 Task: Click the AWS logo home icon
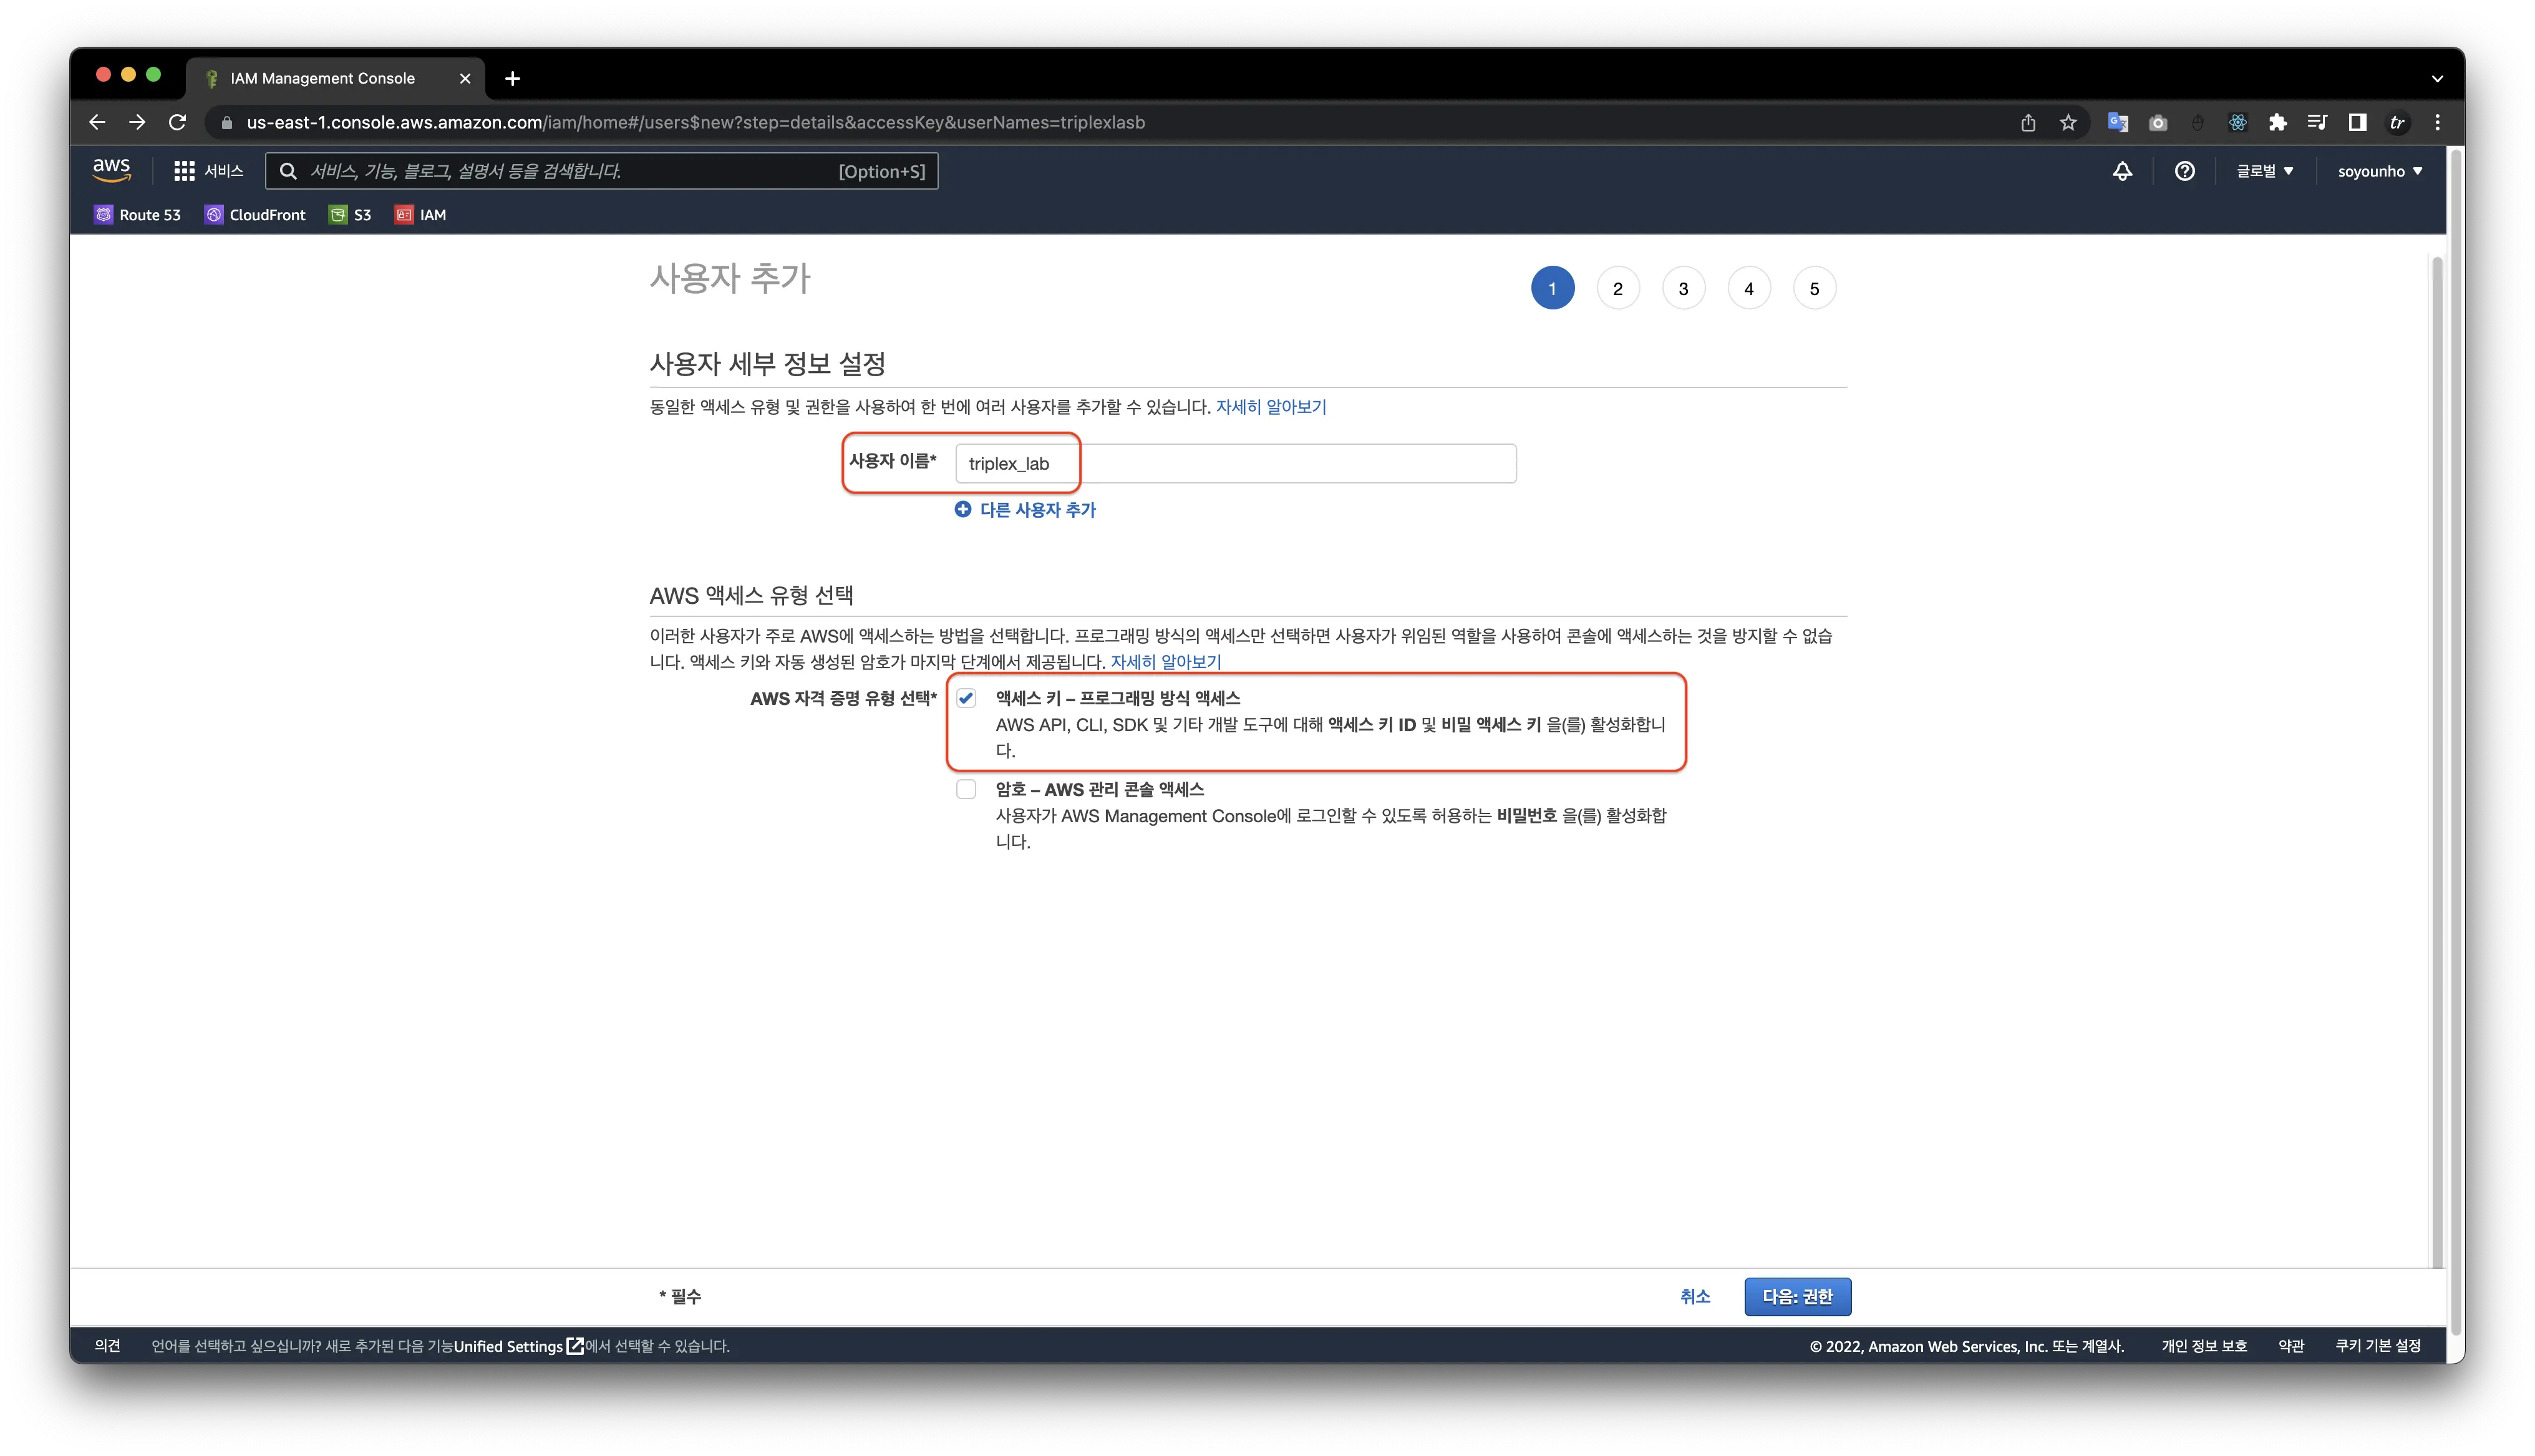click(x=111, y=170)
